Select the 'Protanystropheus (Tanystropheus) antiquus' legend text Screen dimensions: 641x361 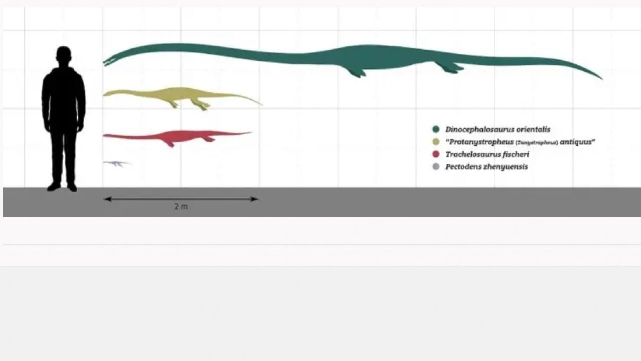[x=520, y=142]
